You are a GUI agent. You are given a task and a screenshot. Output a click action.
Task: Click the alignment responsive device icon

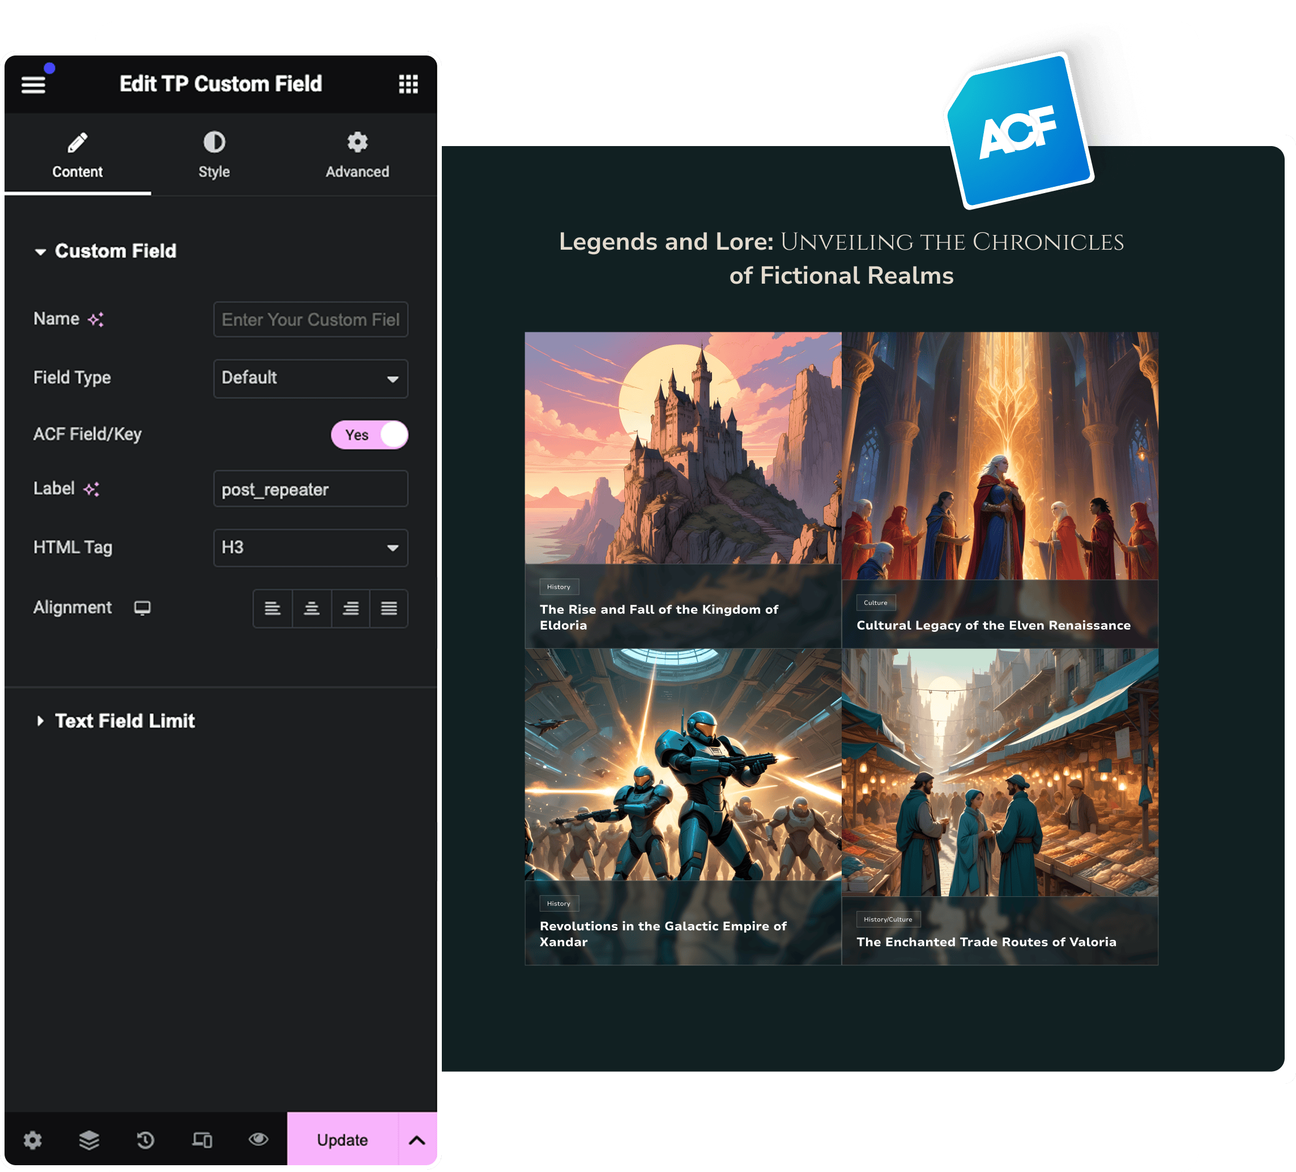(x=142, y=608)
